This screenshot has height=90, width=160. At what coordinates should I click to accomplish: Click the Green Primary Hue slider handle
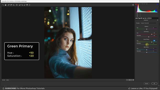152,42
